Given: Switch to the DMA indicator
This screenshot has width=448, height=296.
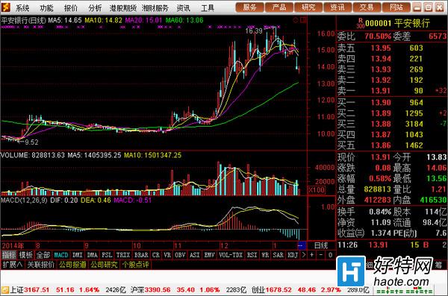Looking at the screenshot, I should pos(93,255).
